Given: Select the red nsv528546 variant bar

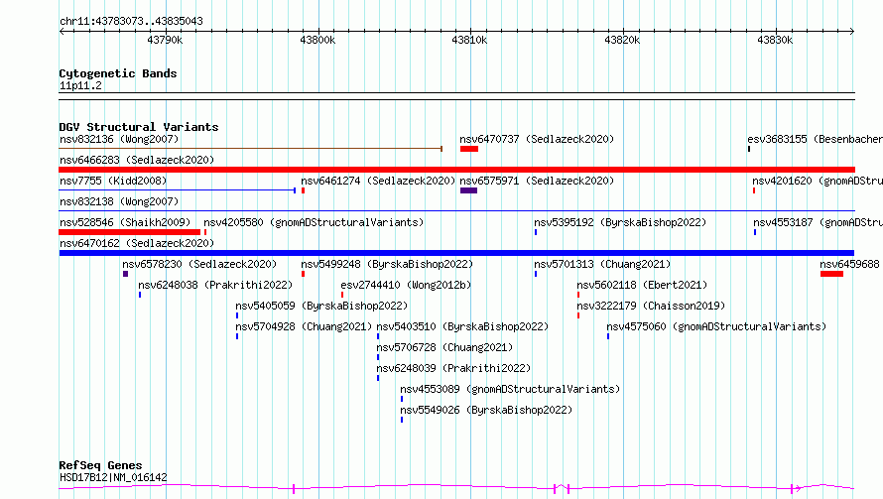Looking at the screenshot, I should 130,232.
